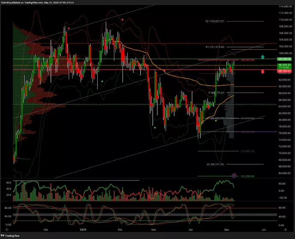Click the P pivot level label
This screenshot has width=295, height=239.
tap(217, 93)
